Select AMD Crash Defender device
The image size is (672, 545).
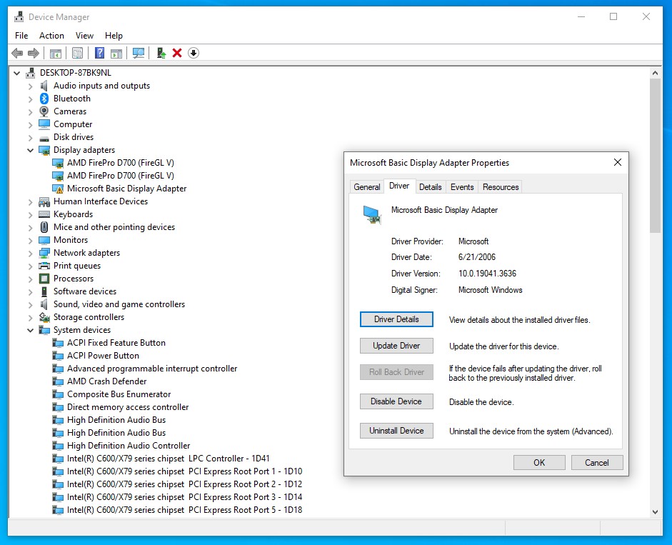pyautogui.click(x=106, y=381)
